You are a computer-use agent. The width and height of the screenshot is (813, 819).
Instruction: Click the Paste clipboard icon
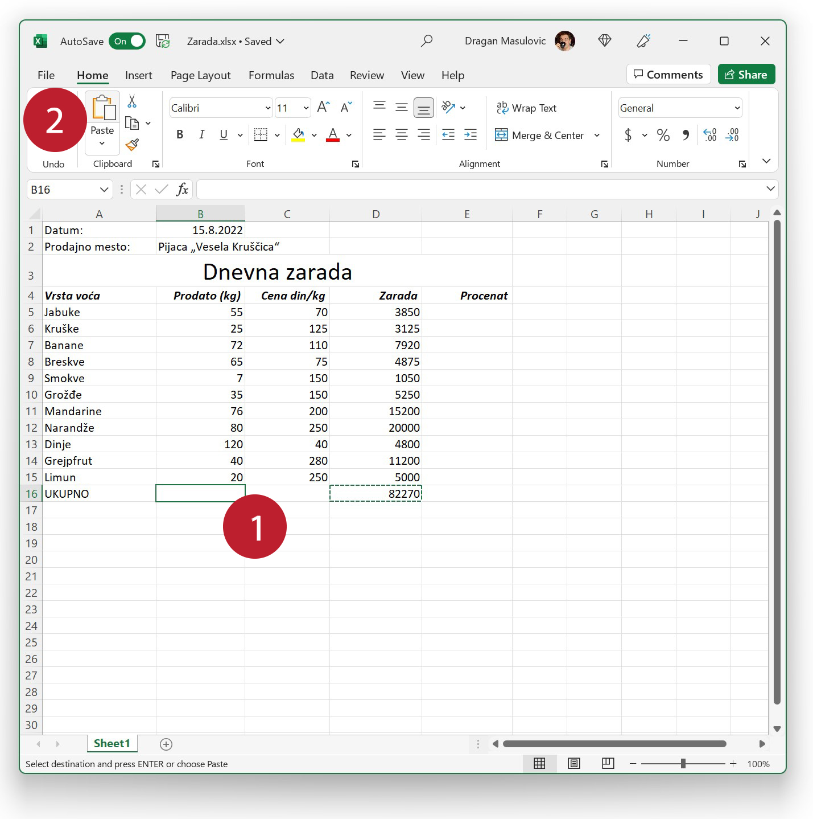point(103,108)
